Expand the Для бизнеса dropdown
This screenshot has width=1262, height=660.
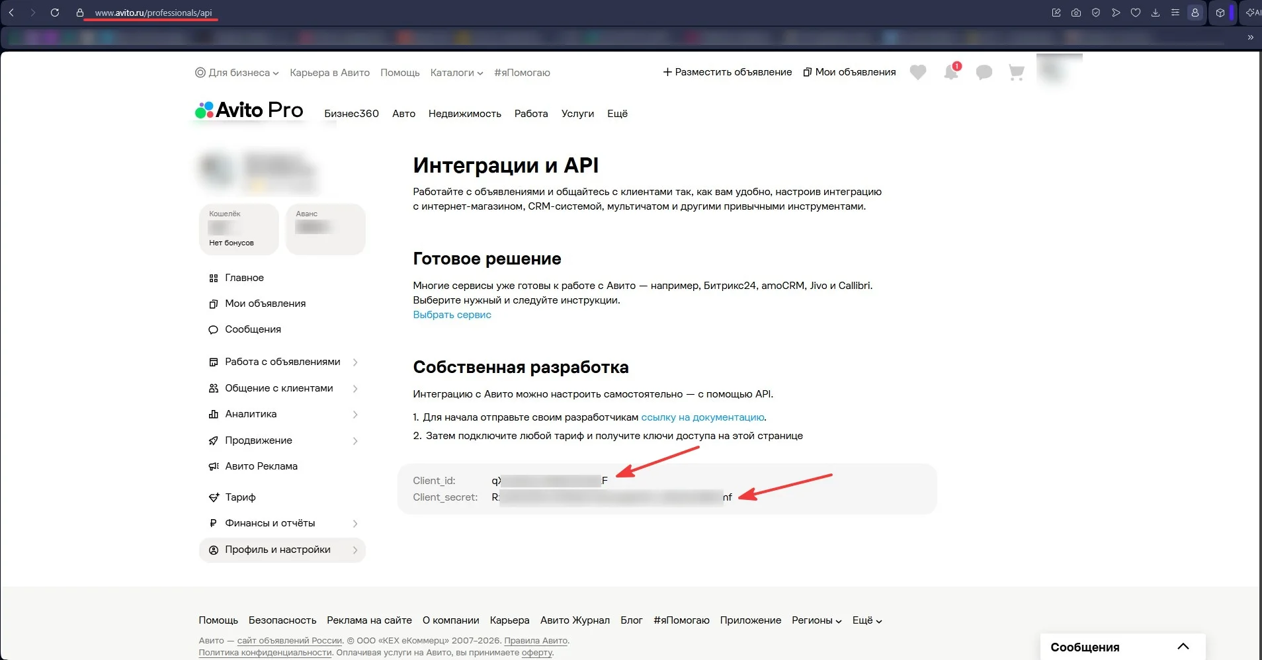tap(237, 73)
